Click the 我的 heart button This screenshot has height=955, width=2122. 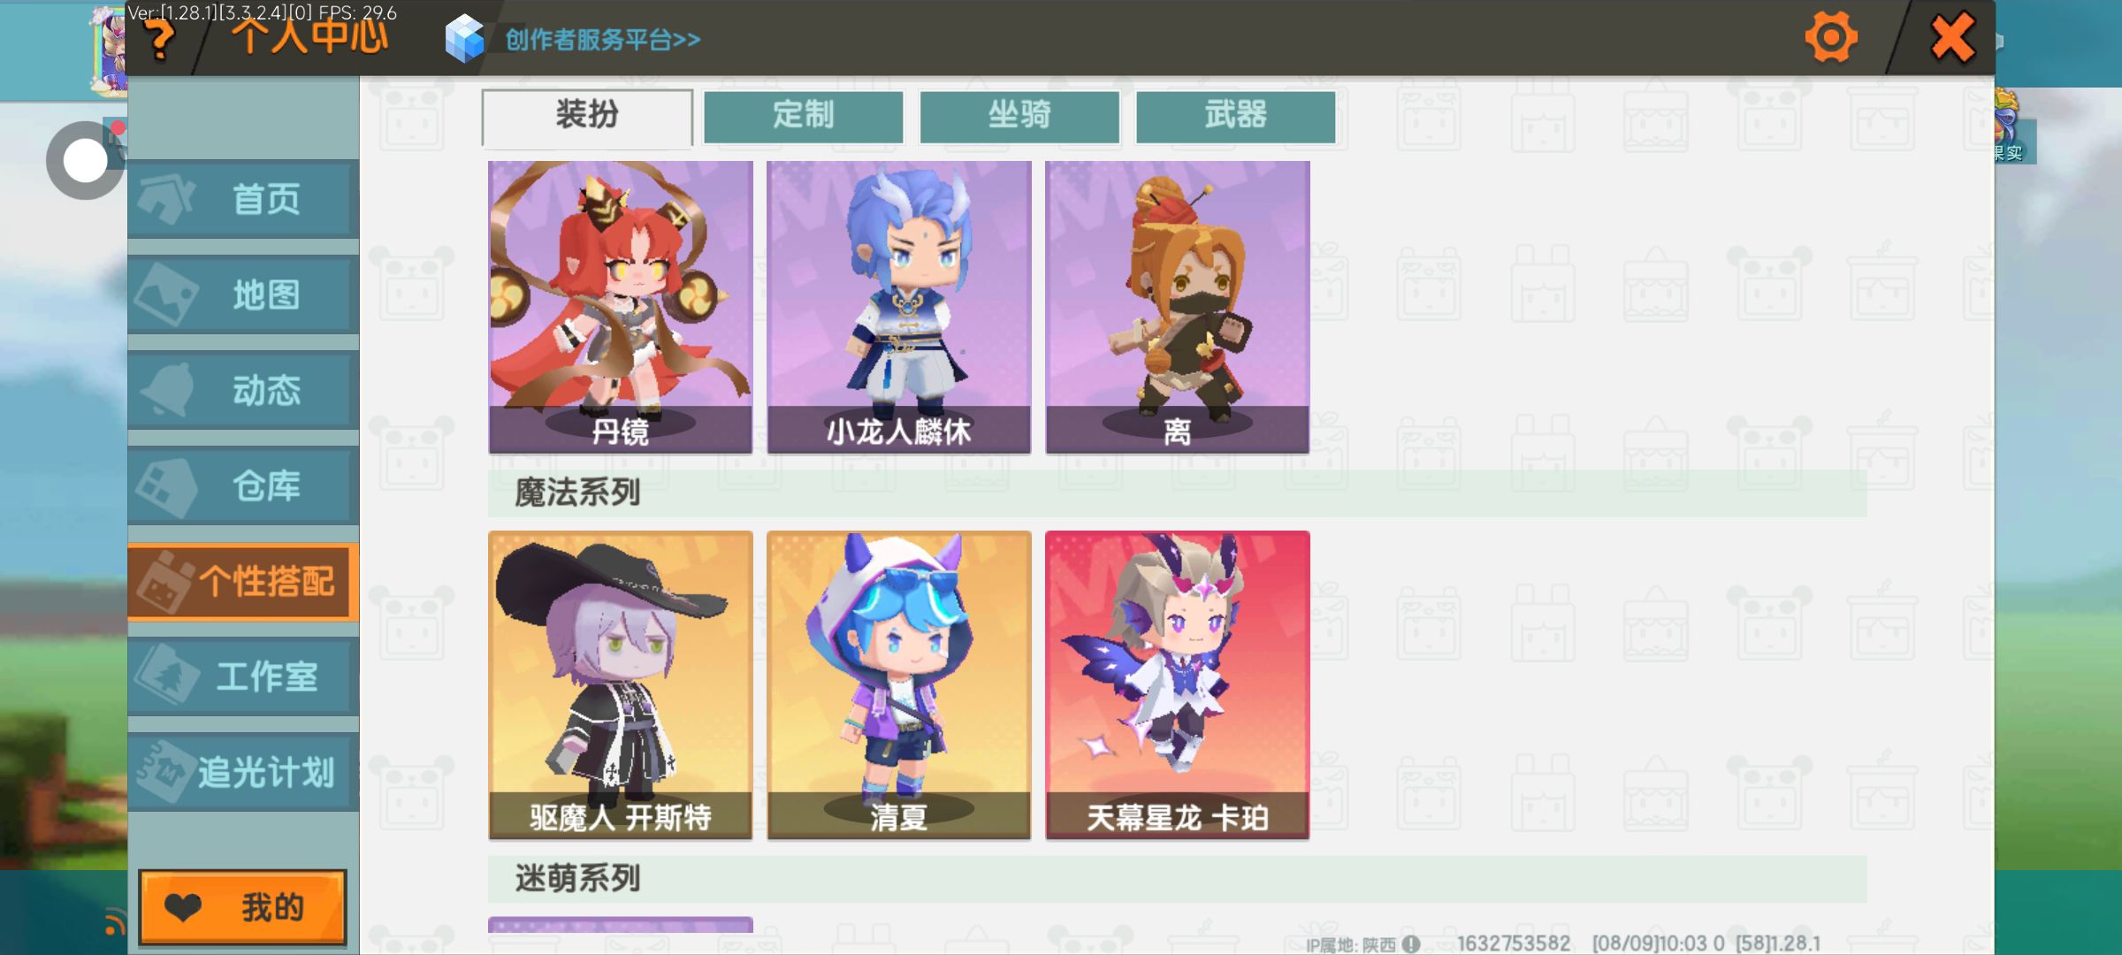(242, 907)
